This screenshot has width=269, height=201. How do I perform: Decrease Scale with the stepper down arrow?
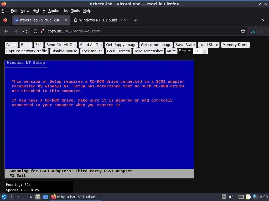point(205,52)
